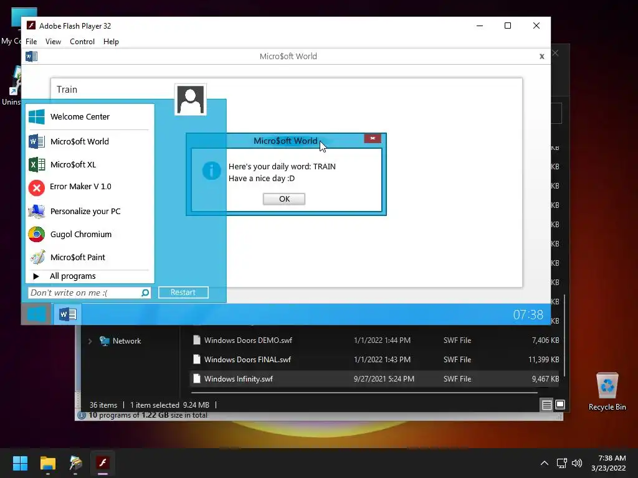638x478 pixels.
Task: Open the Control menu
Action: (x=82, y=42)
